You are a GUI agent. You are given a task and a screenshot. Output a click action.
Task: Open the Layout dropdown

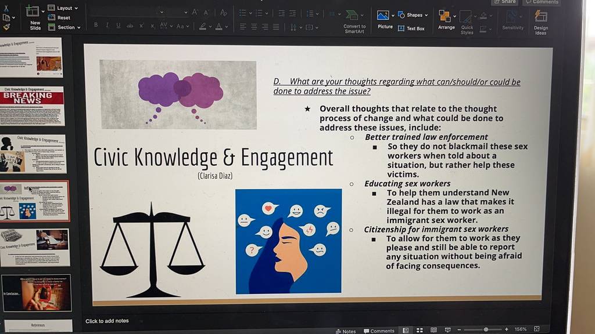[63, 8]
